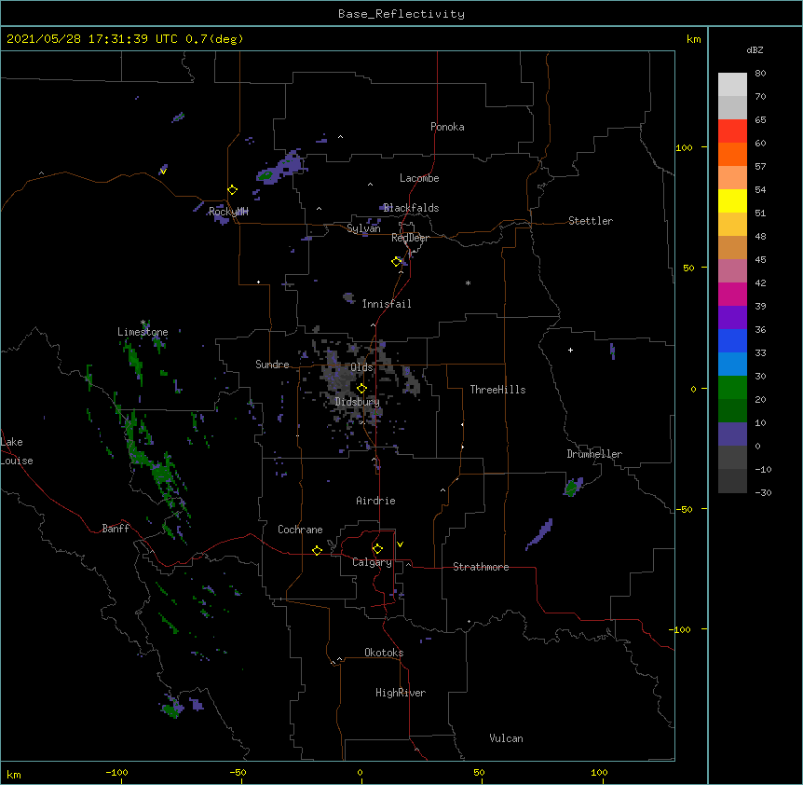Click the Olds town label

tap(361, 367)
